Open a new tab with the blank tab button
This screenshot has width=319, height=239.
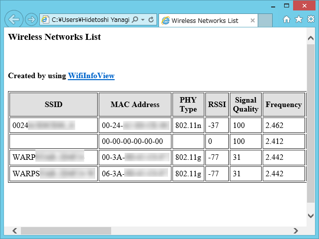point(265,20)
